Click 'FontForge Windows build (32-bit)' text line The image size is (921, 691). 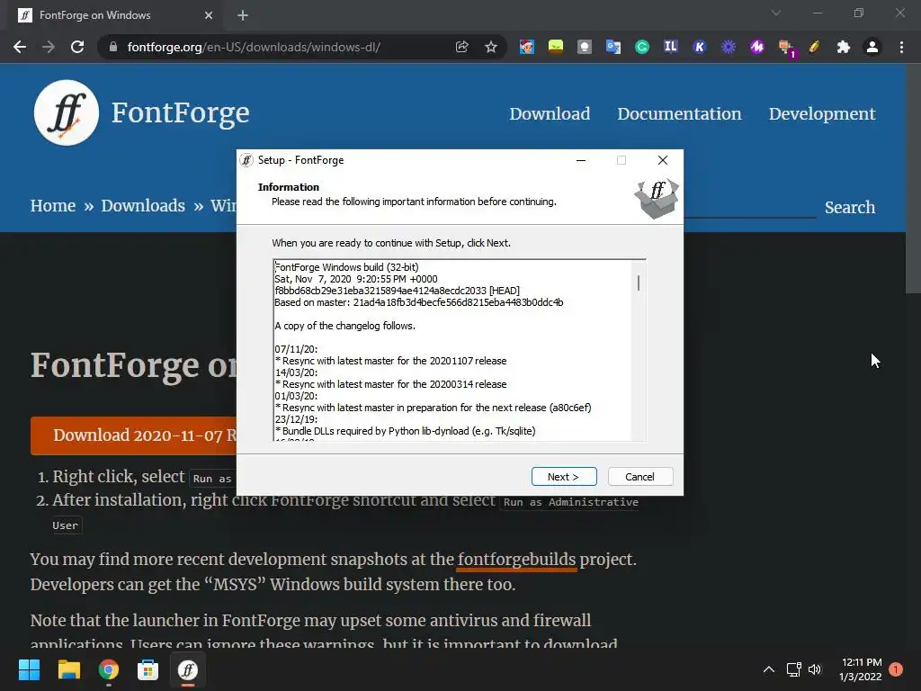(x=346, y=266)
